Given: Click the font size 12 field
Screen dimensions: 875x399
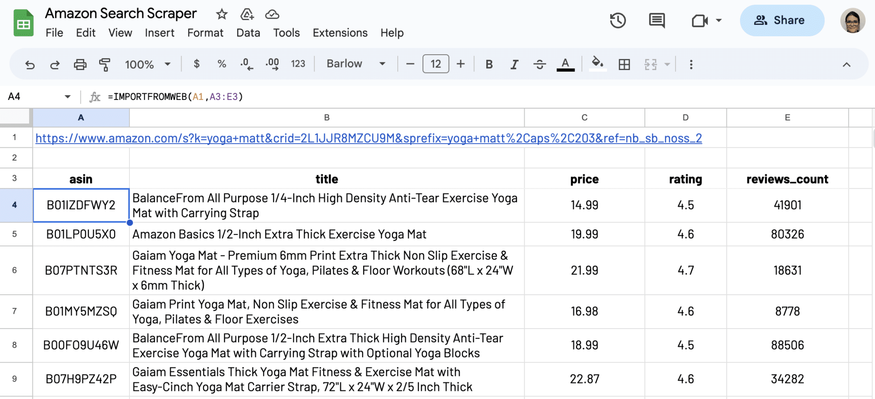Looking at the screenshot, I should 435,64.
